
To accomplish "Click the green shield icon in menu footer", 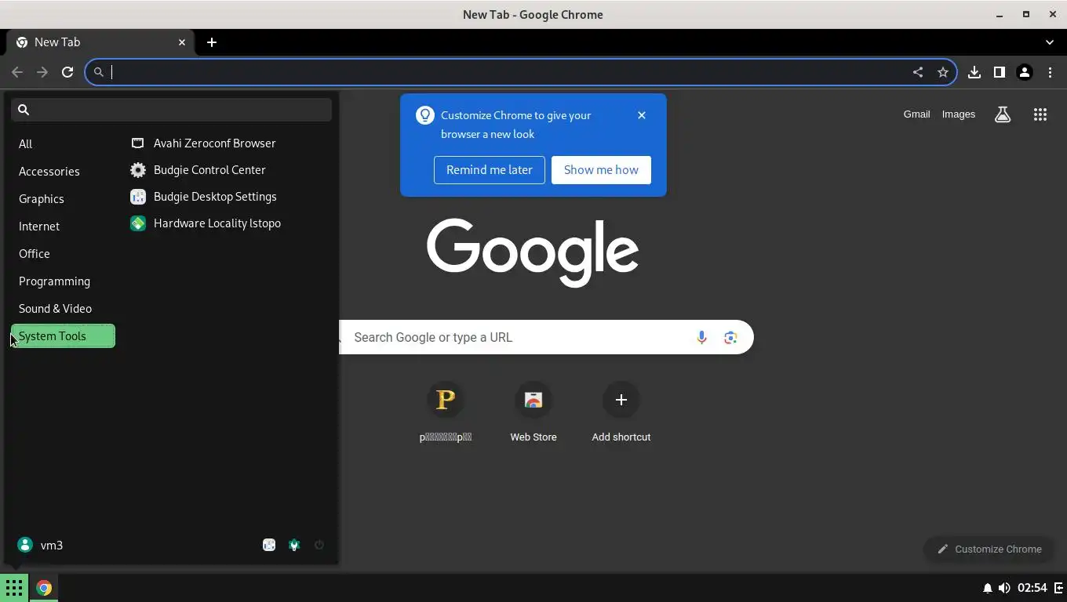I will [294, 545].
